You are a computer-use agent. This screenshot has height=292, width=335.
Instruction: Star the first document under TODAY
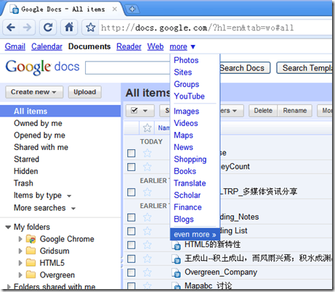coord(147,153)
